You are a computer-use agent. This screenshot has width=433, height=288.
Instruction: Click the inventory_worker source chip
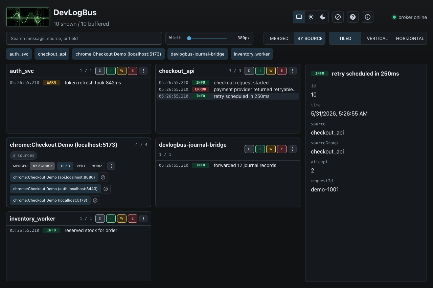pyautogui.click(x=252, y=54)
